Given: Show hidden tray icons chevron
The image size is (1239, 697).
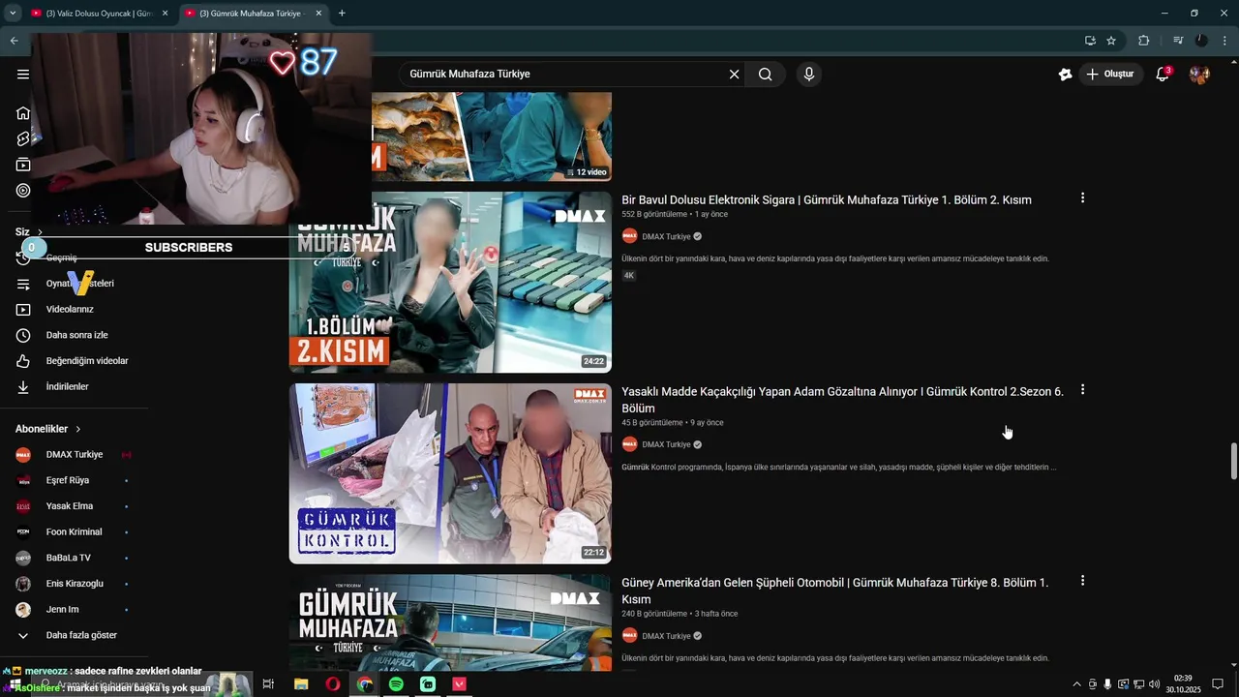Looking at the screenshot, I should (x=1076, y=684).
